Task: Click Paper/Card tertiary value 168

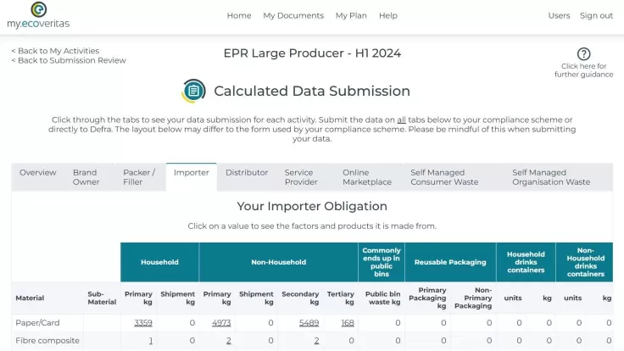Action: [x=348, y=323]
